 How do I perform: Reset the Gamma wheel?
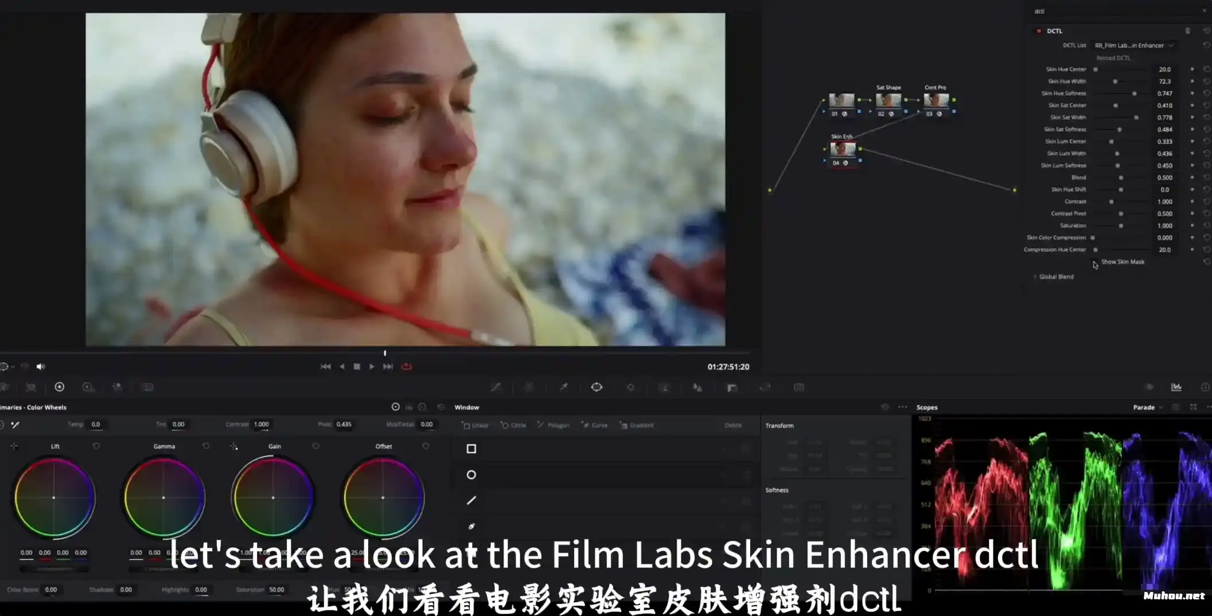pos(206,446)
